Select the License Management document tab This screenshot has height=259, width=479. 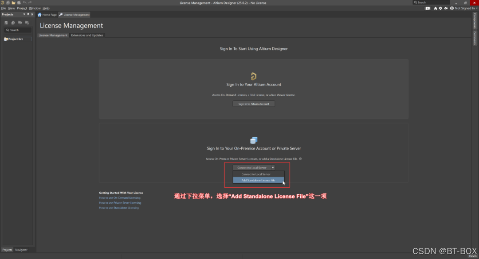point(74,15)
